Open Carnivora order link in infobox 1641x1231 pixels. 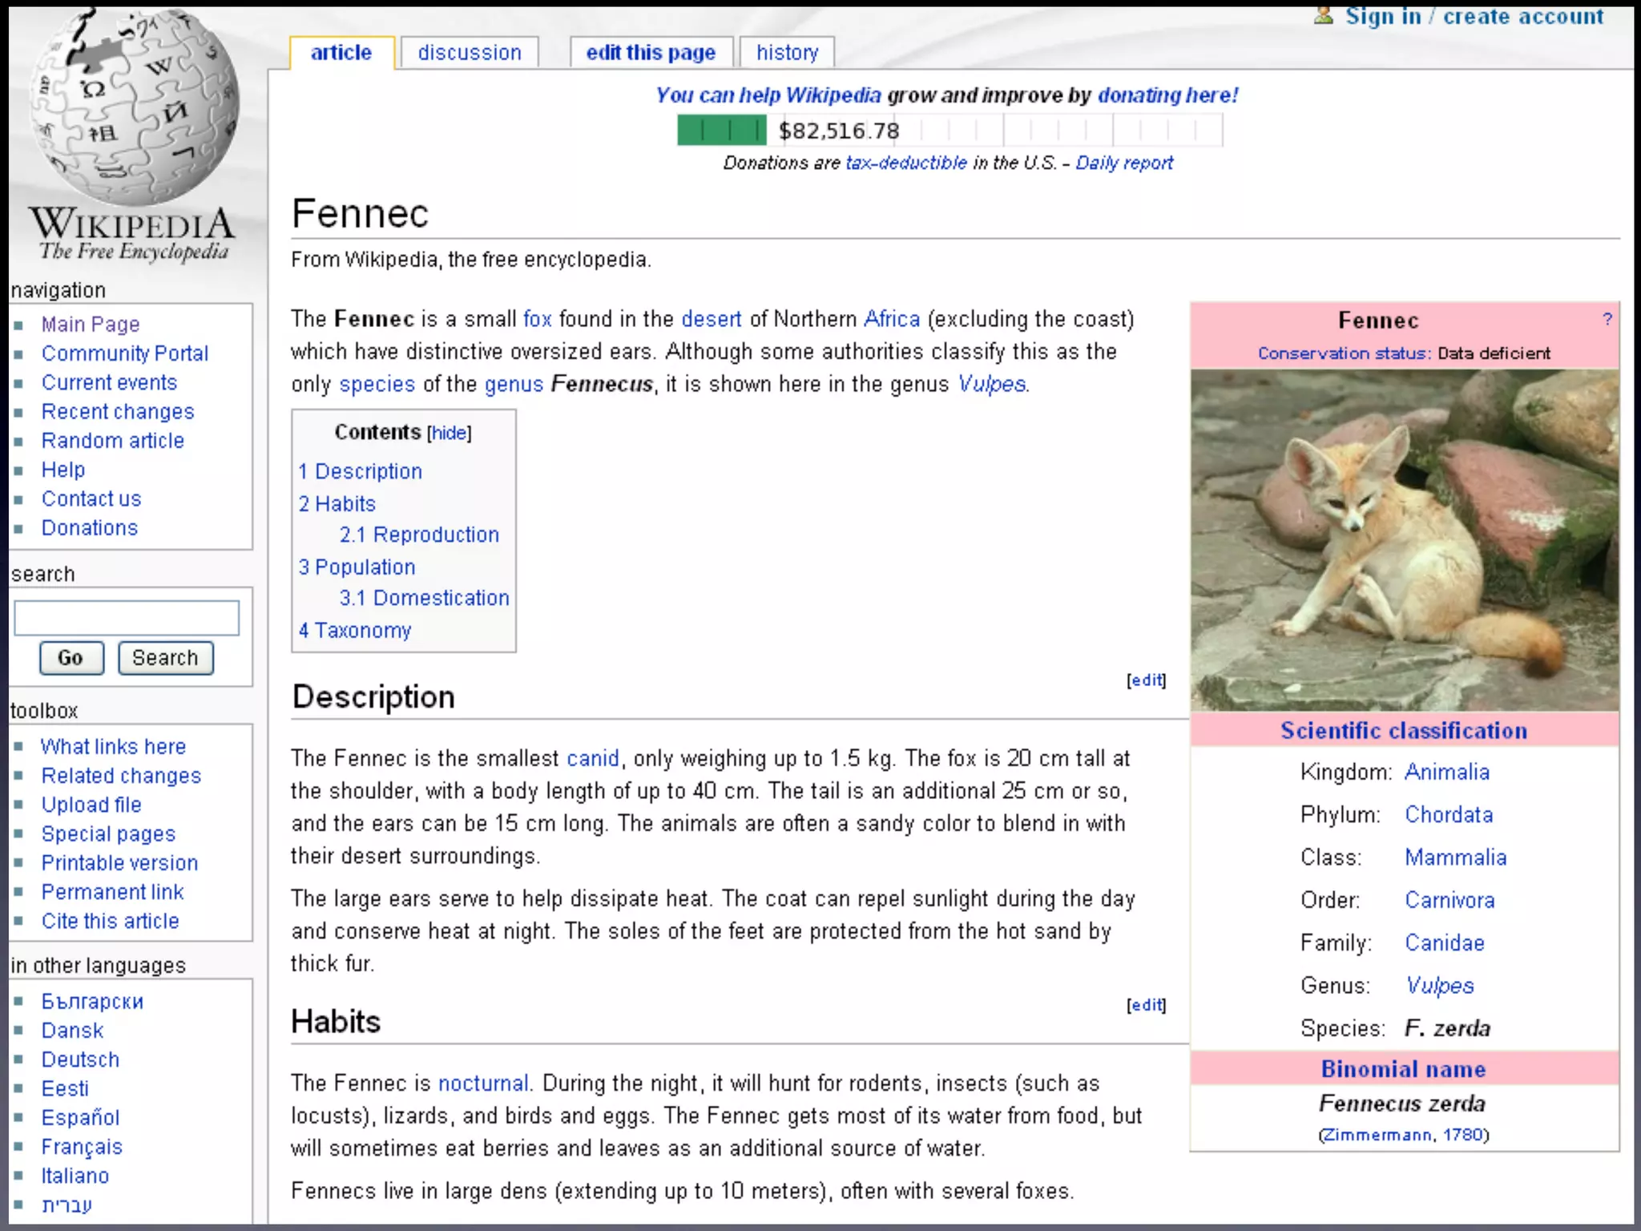tap(1449, 900)
